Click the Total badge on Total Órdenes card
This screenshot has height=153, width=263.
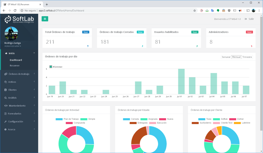86,32
